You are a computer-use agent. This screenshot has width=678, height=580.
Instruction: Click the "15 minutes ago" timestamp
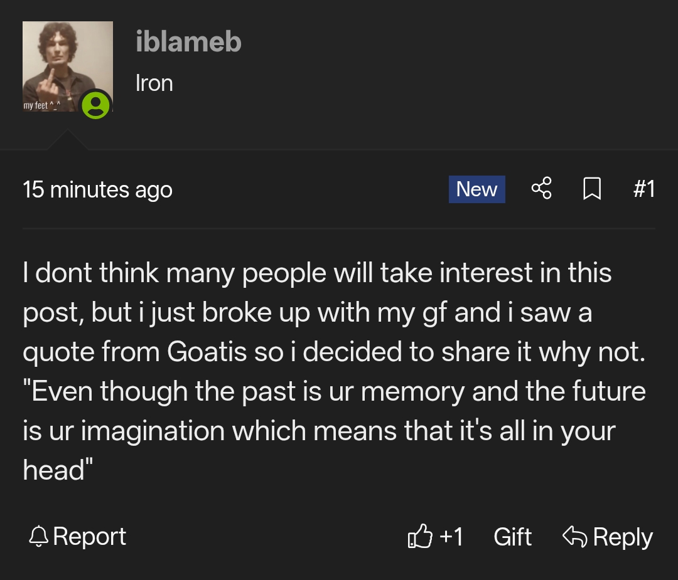(x=97, y=189)
